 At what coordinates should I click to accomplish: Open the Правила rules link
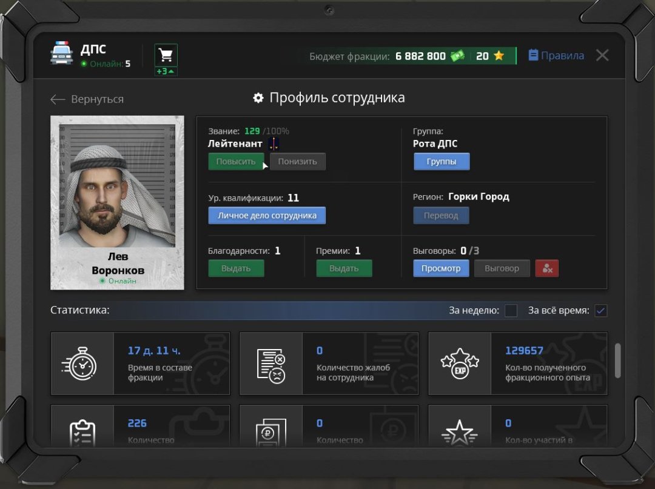coord(556,56)
